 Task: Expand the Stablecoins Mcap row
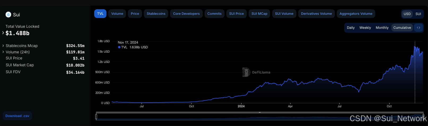tap(3, 46)
